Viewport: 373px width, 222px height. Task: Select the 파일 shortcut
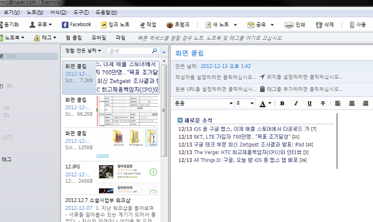point(120,38)
